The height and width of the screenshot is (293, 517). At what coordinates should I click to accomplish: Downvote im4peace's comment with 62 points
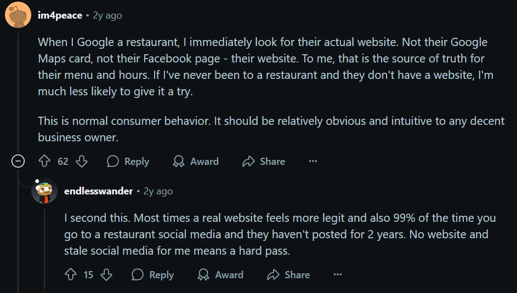(x=82, y=162)
